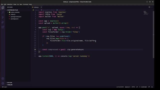Click 'file.originalname' in the code

click(x=74, y=41)
